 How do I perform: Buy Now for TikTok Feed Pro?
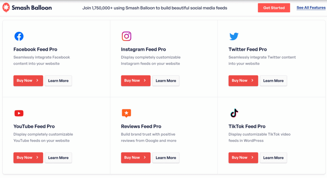(243, 158)
